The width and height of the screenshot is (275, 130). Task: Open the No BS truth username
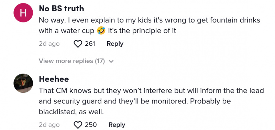click(x=62, y=9)
